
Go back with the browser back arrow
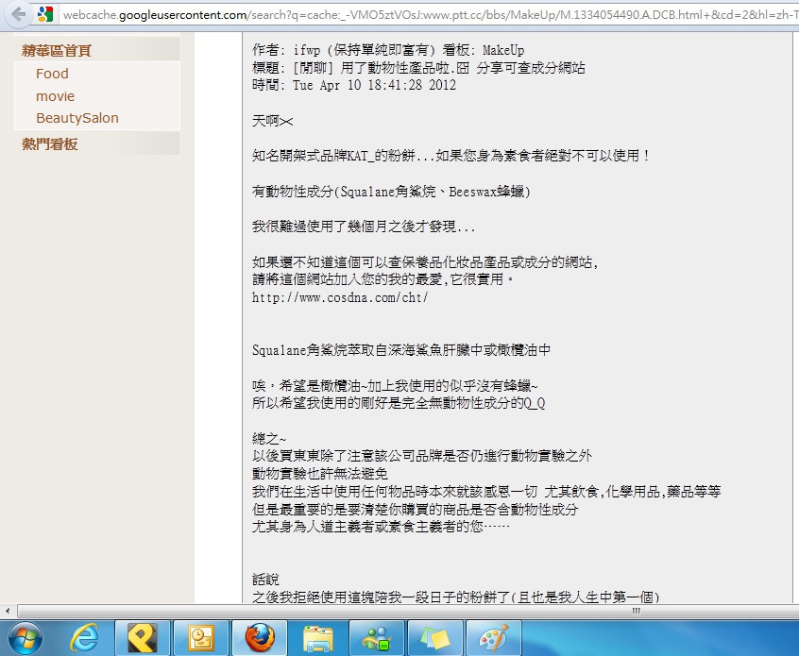[16, 14]
